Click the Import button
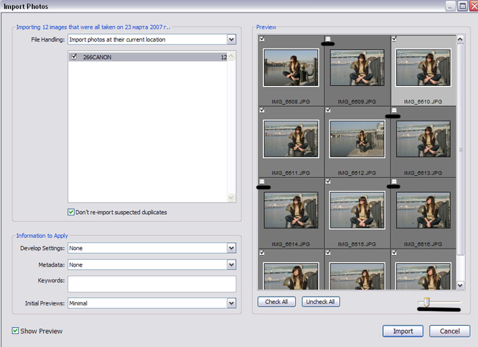Image resolution: width=478 pixels, height=347 pixels. tap(403, 331)
